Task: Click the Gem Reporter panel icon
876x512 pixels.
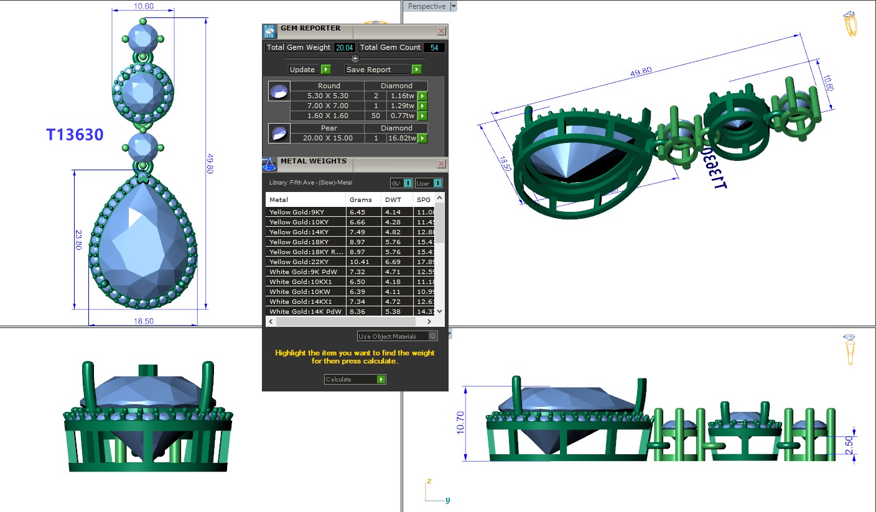Action: (x=269, y=31)
